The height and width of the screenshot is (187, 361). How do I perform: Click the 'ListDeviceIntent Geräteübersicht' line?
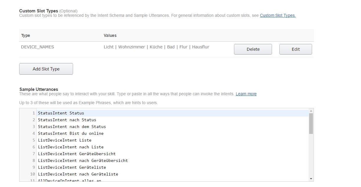click(x=77, y=154)
